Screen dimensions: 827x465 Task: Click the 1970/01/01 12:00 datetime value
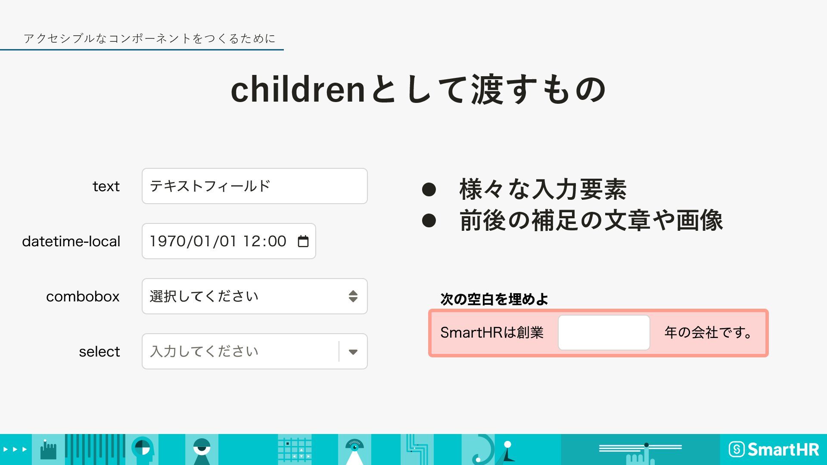tap(218, 241)
